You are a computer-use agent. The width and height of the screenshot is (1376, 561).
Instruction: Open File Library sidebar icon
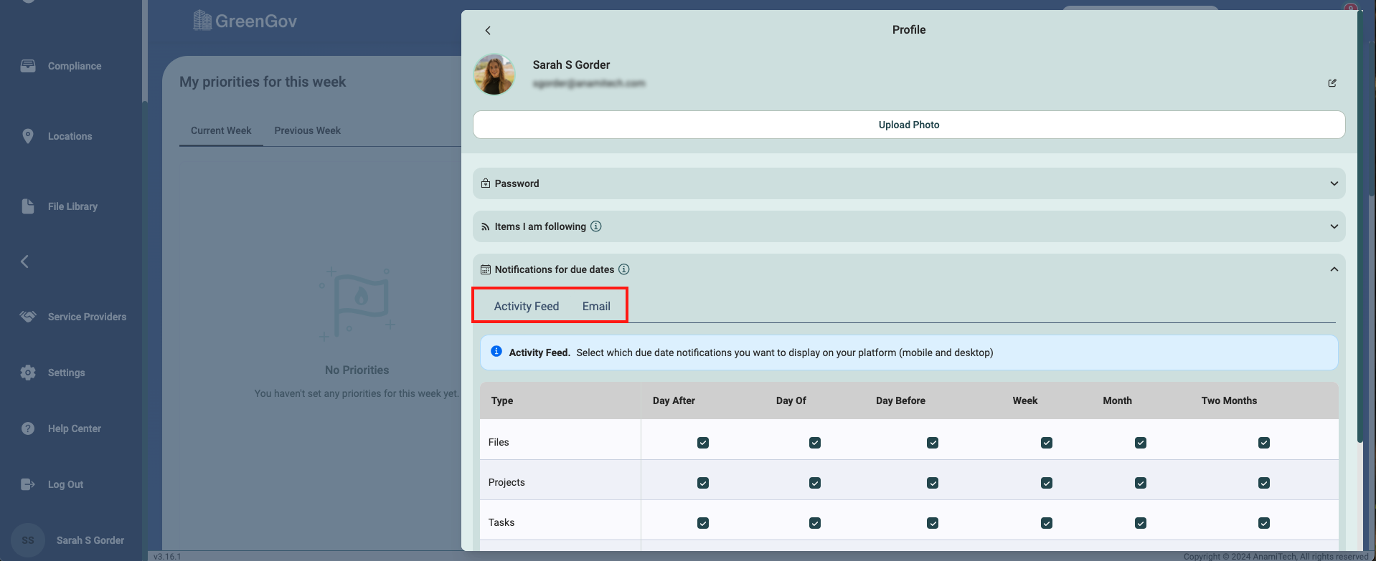28,206
